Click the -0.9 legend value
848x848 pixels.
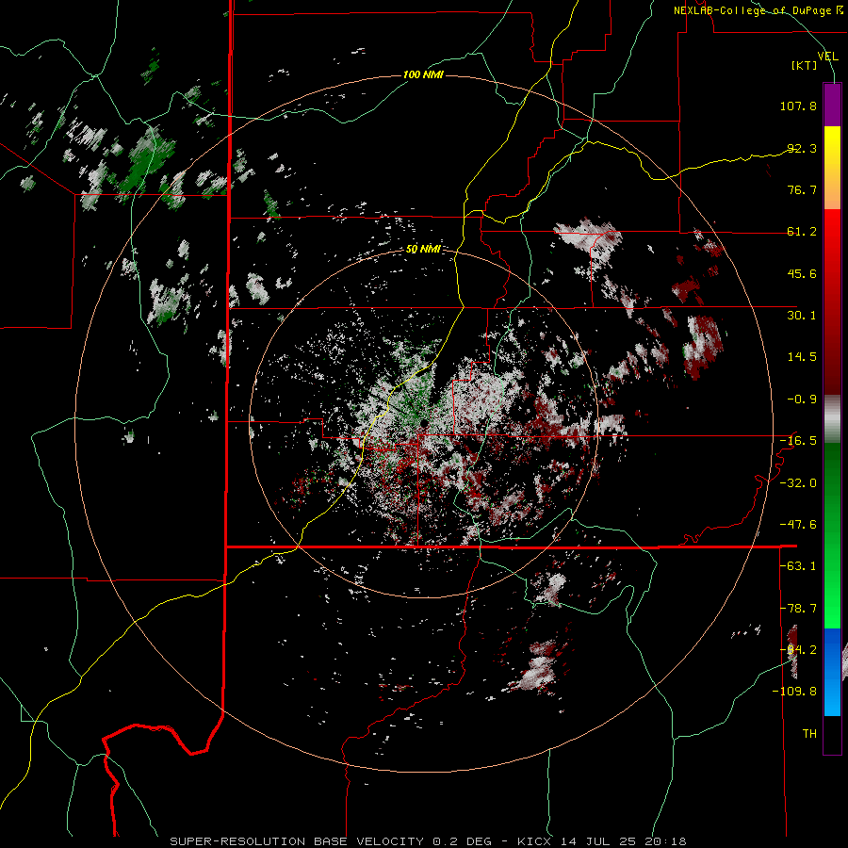802,400
